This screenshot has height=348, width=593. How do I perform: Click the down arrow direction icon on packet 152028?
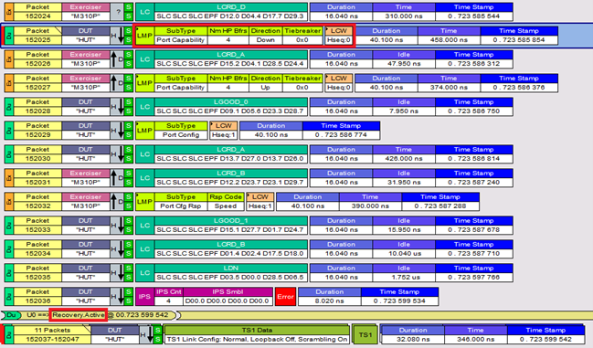[121, 107]
